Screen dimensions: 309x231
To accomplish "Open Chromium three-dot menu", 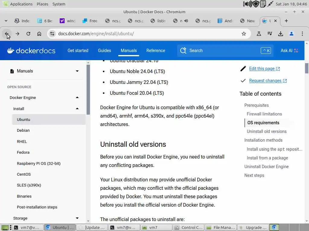I will point(302,34).
